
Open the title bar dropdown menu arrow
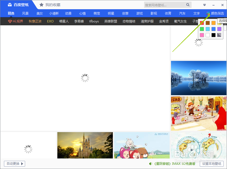(205, 5)
